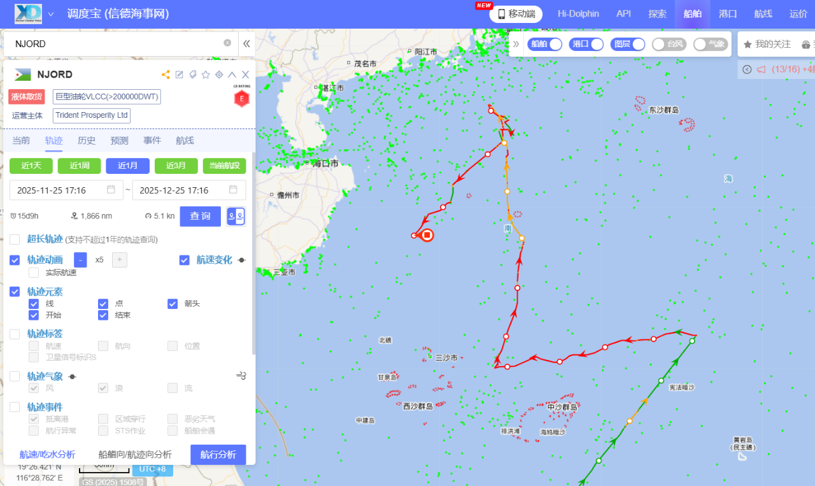Select the 近3月 time range button
Screen dimensions: 815x486
176,166
